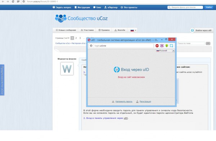Click the OK button beside topic search
Screen dimensions: 216x141
[208, 43]
